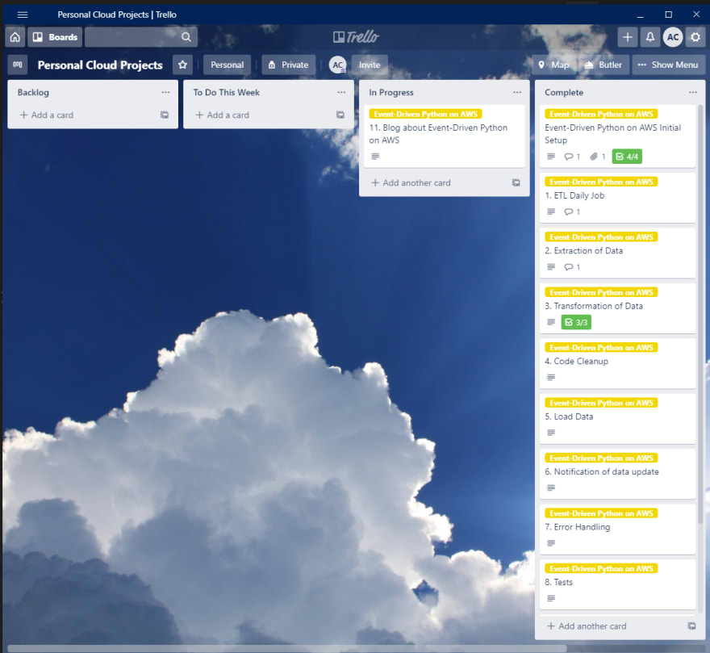This screenshot has width=710, height=653.
Task: Click the search magnifier icon
Action: pos(186,37)
